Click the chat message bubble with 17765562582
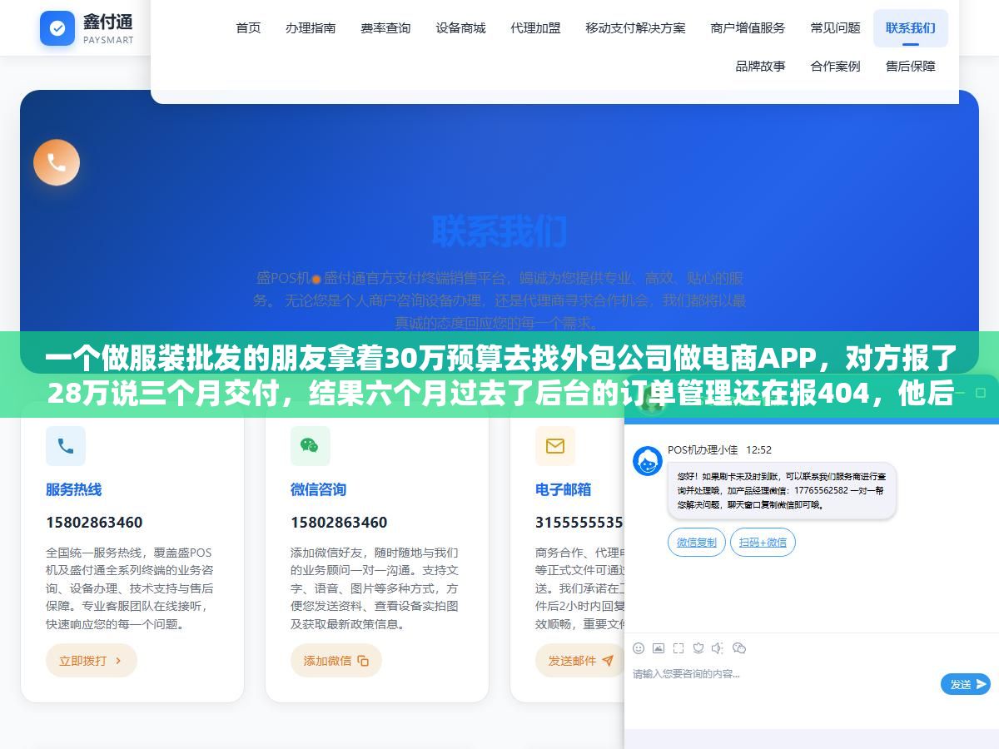999x749 pixels. coord(782,491)
